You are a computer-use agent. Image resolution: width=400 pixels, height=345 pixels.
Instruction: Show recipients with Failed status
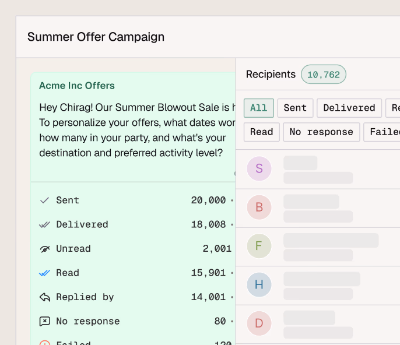tap(383, 132)
